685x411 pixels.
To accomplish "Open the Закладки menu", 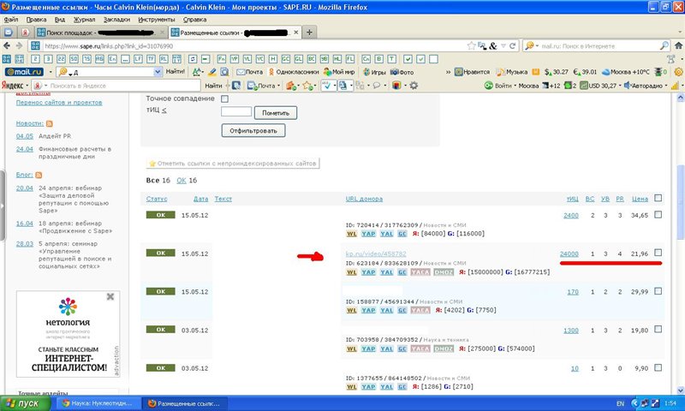I will click(116, 20).
